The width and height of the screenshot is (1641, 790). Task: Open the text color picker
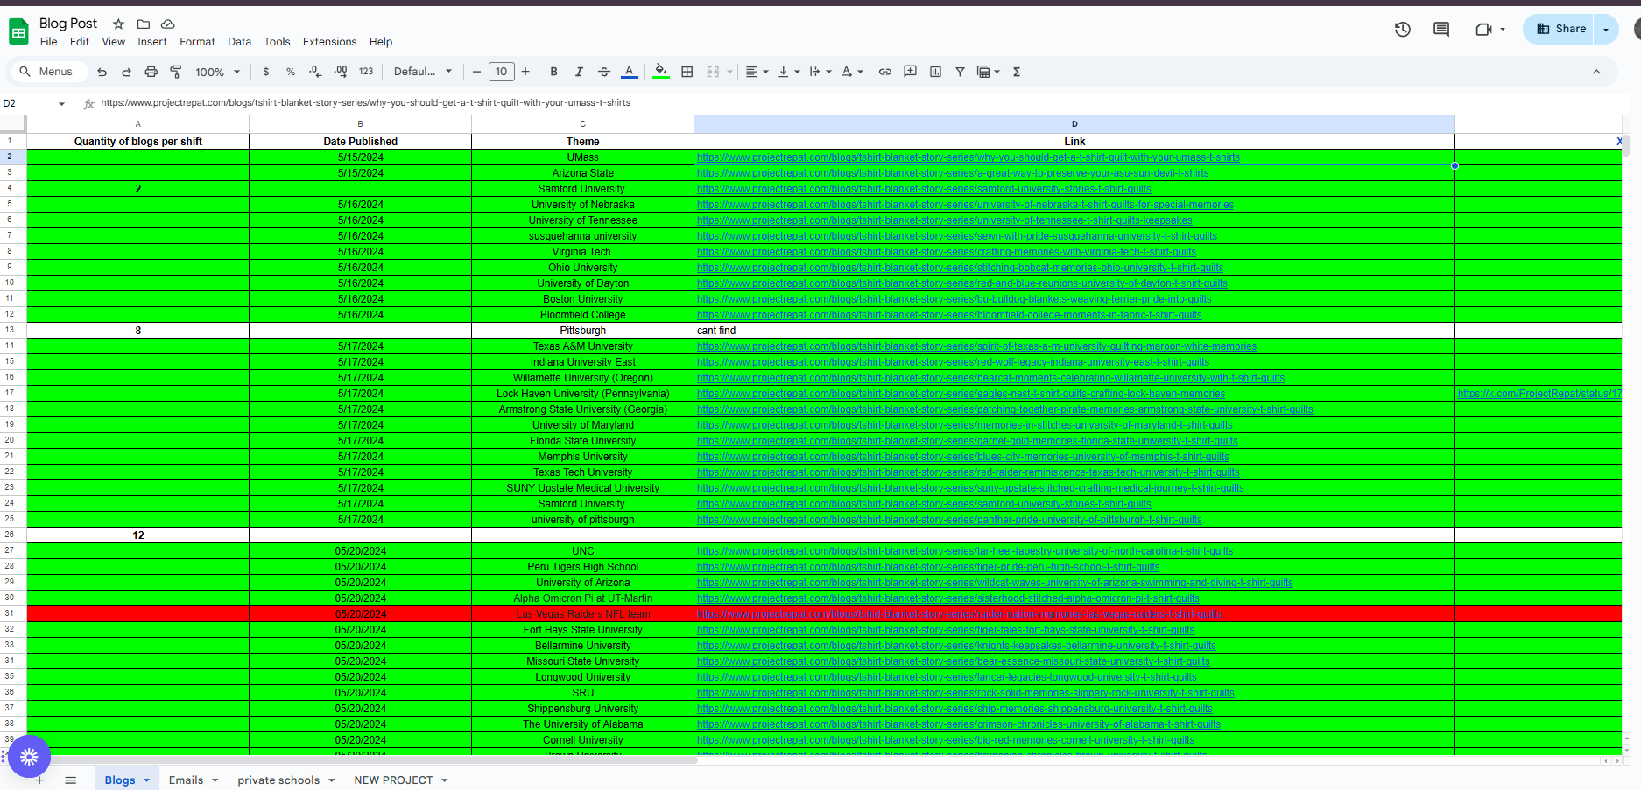[x=629, y=72]
